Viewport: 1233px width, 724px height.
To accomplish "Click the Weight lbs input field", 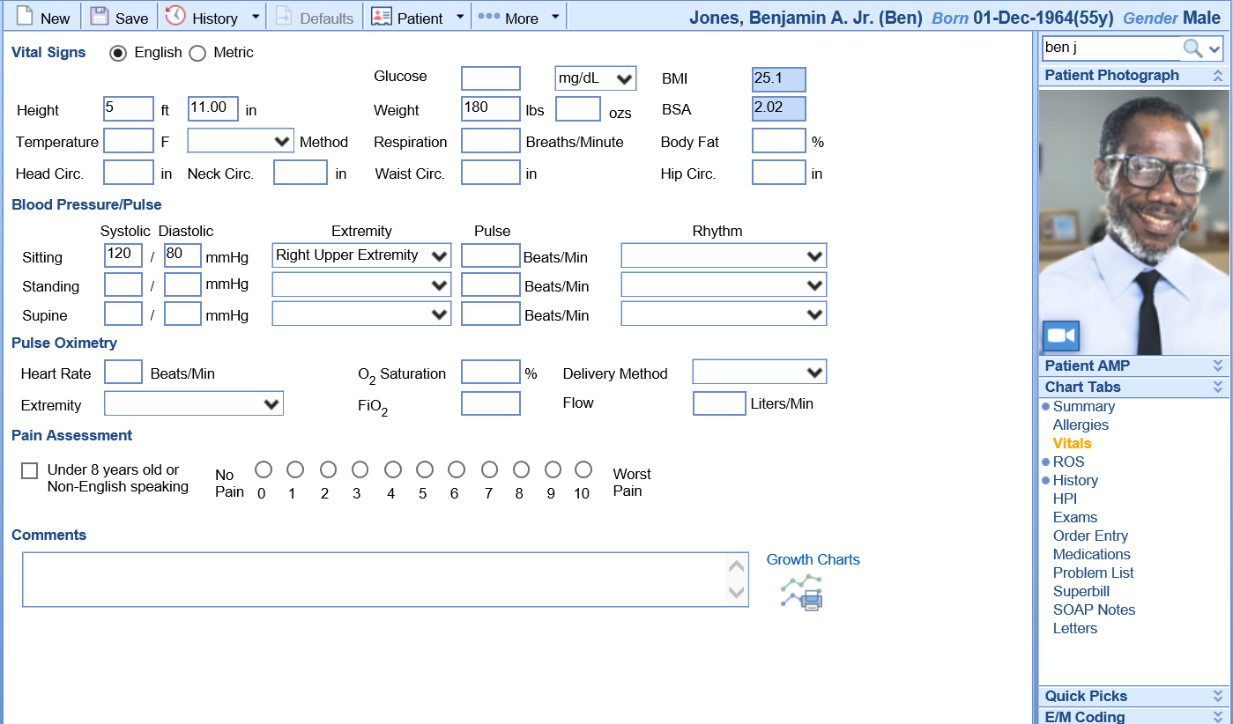I will click(x=491, y=108).
